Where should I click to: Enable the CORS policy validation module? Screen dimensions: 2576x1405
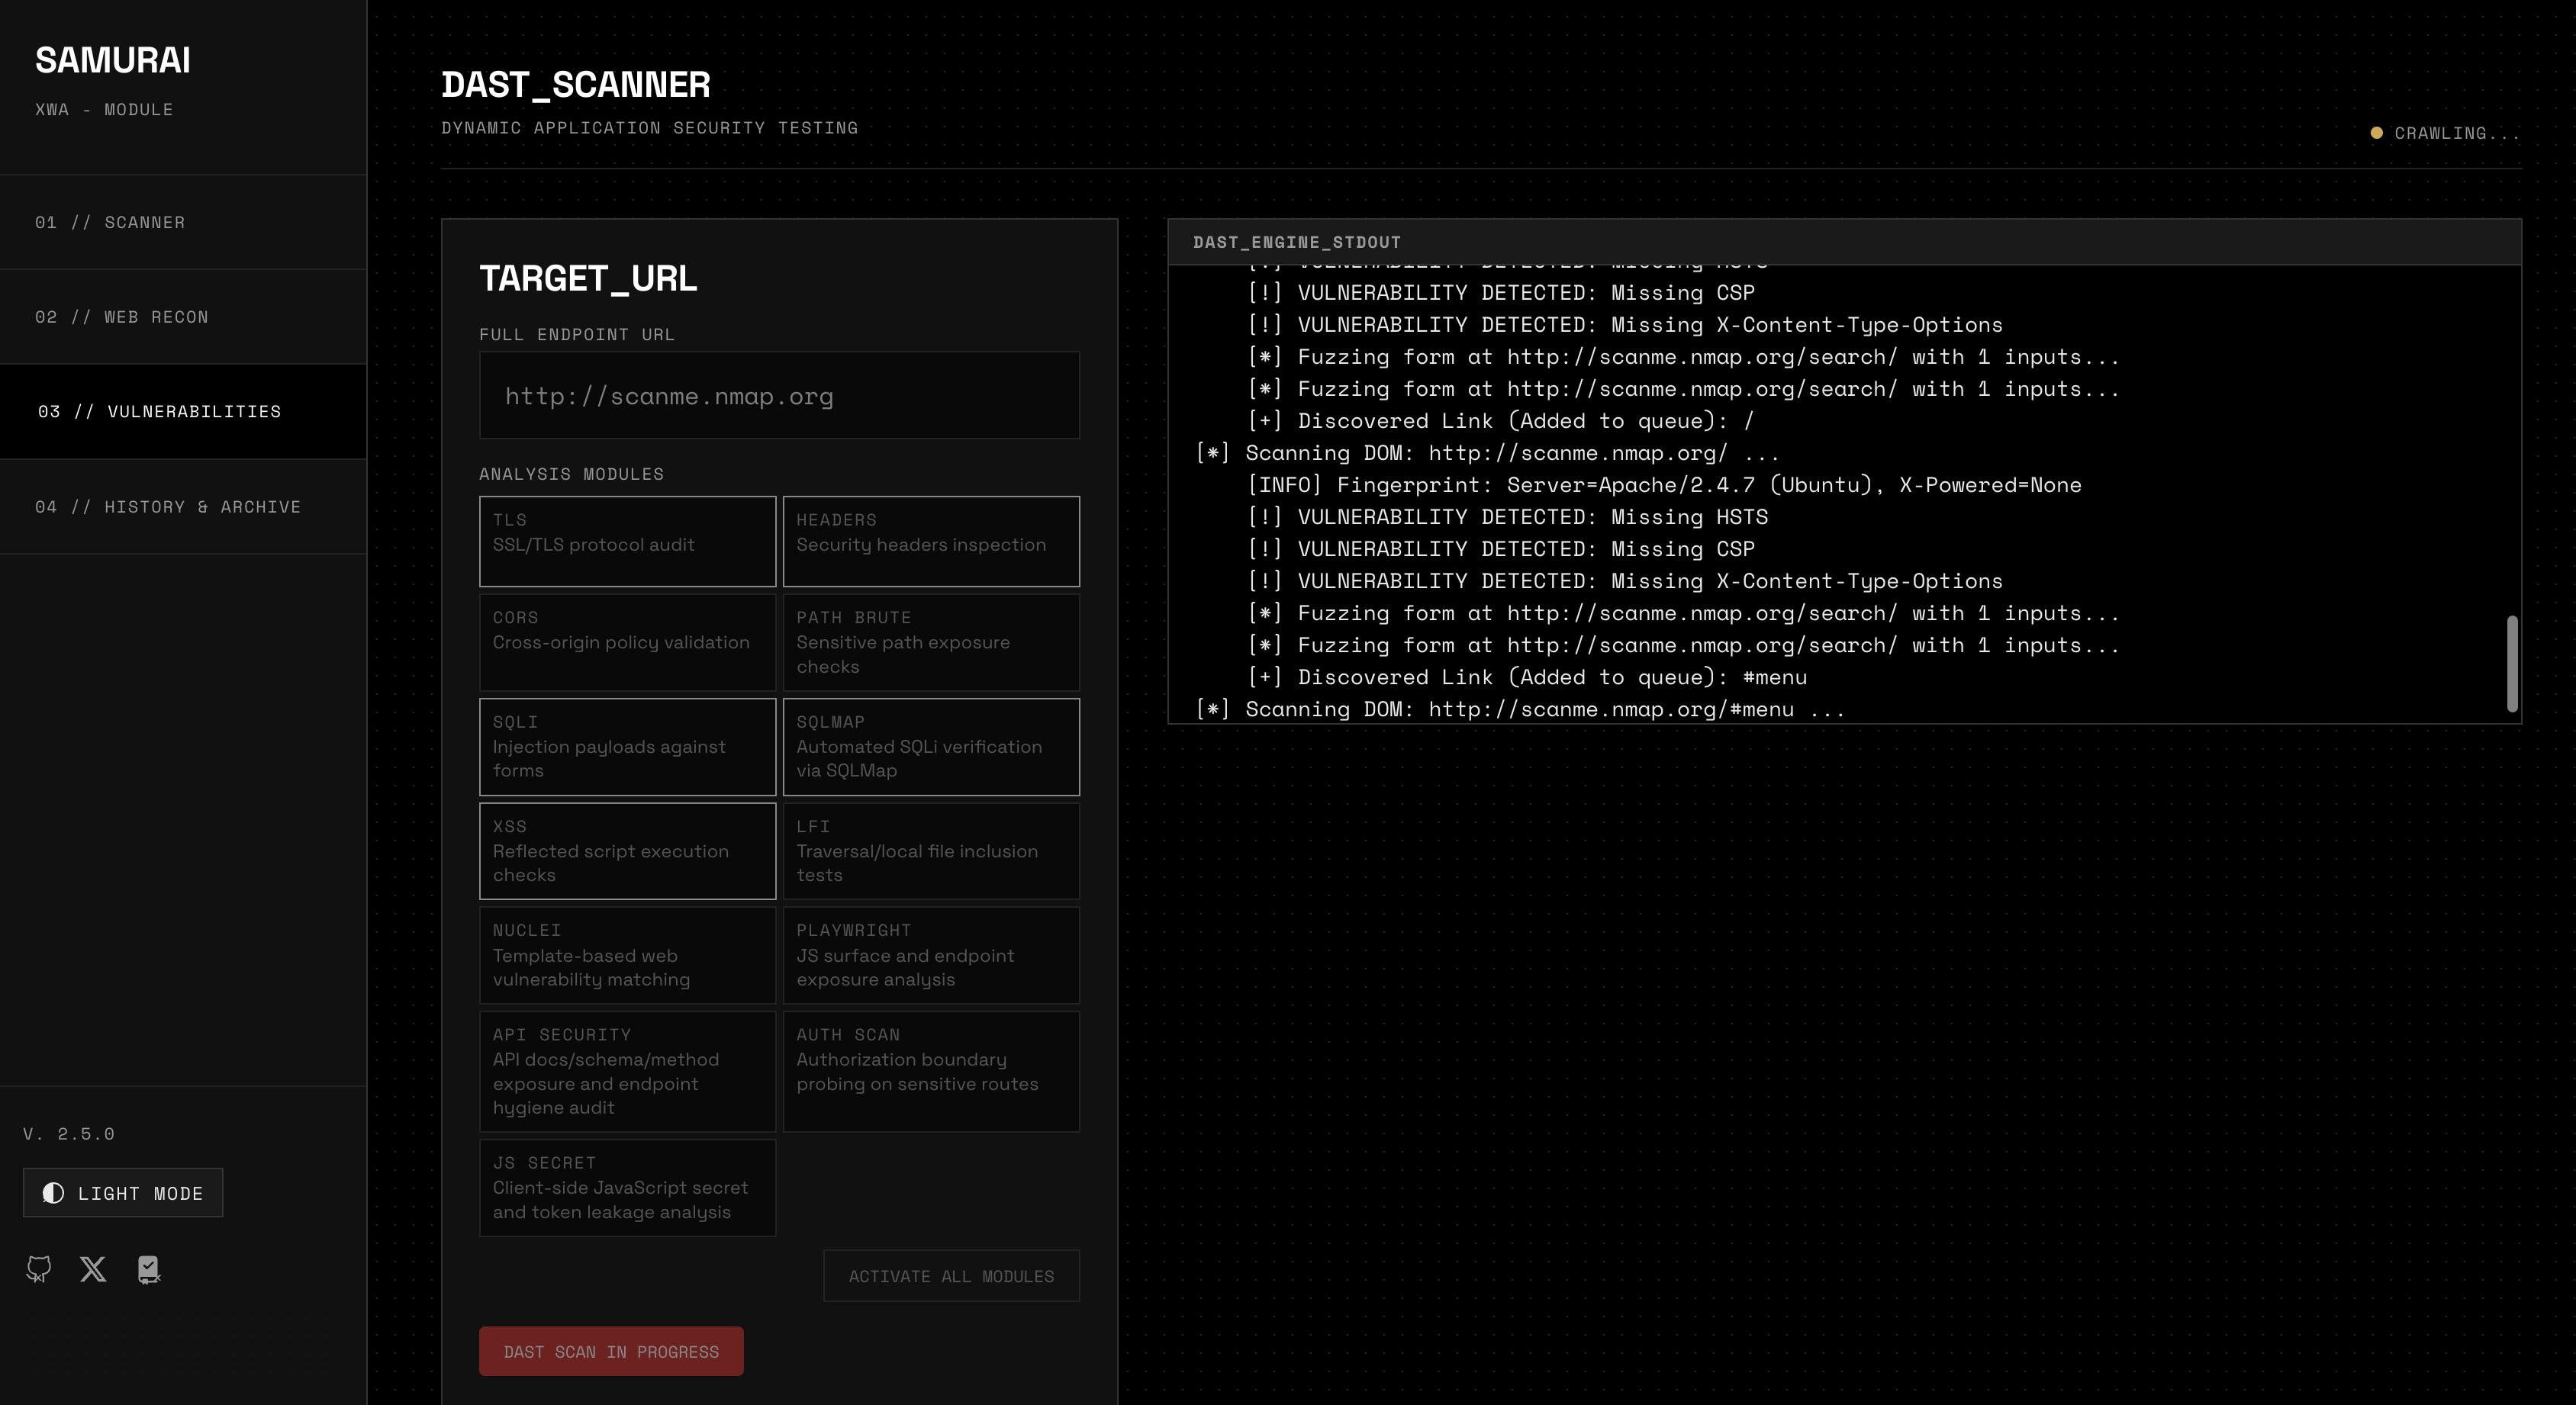click(627, 641)
